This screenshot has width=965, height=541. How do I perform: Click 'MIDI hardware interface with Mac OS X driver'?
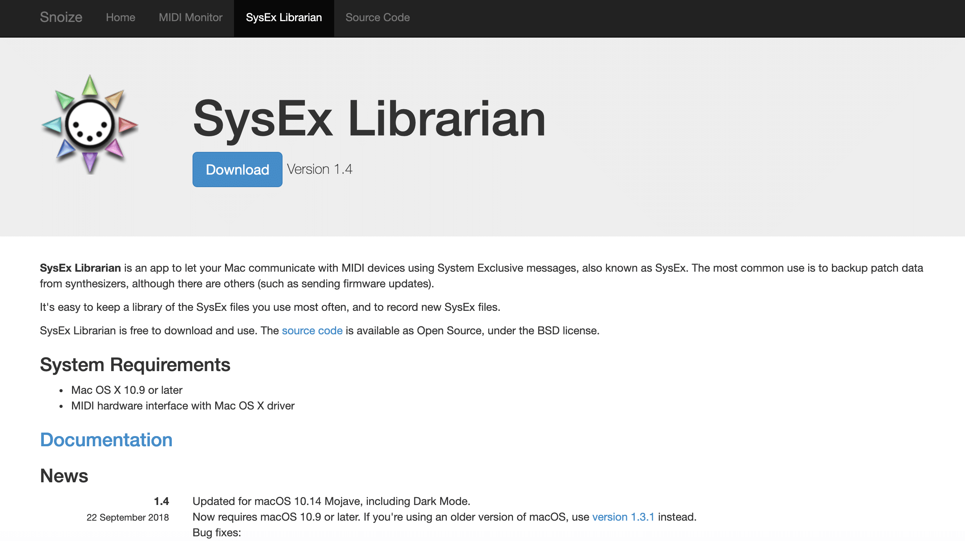point(183,406)
